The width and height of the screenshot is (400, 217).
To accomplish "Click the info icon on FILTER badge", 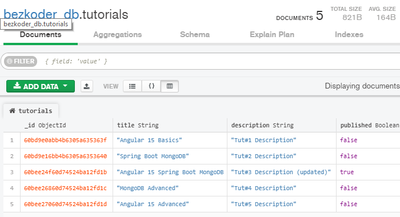I will click(10, 61).
